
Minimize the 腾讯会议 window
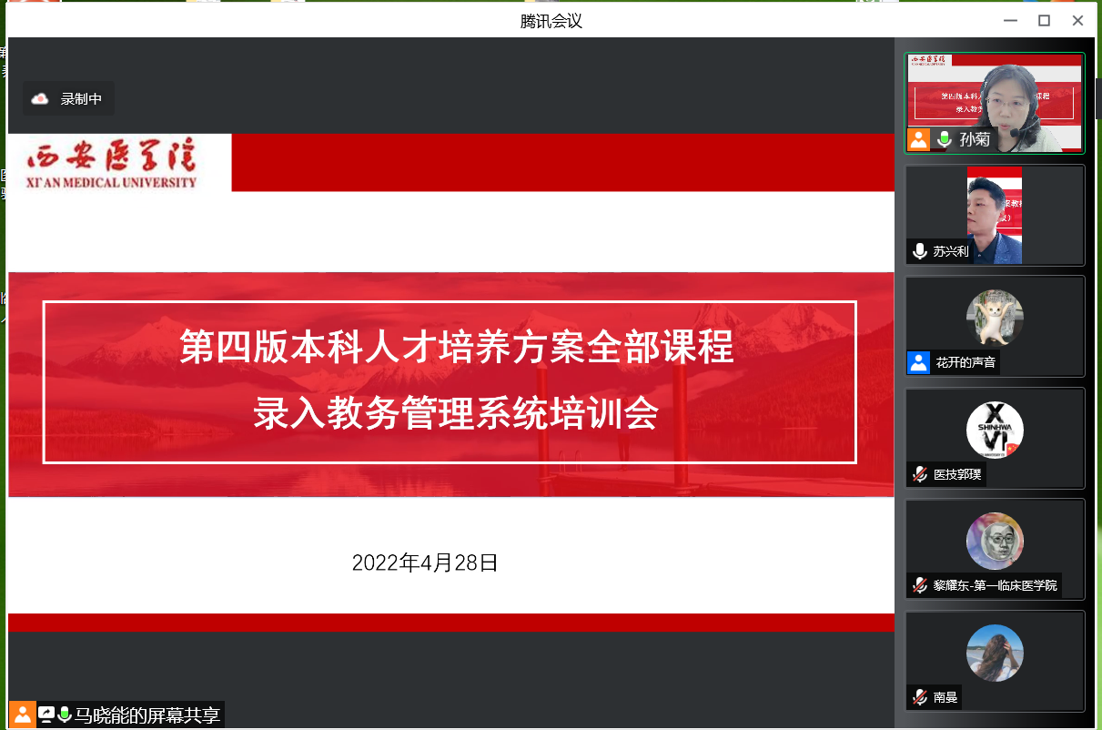pos(1010,20)
